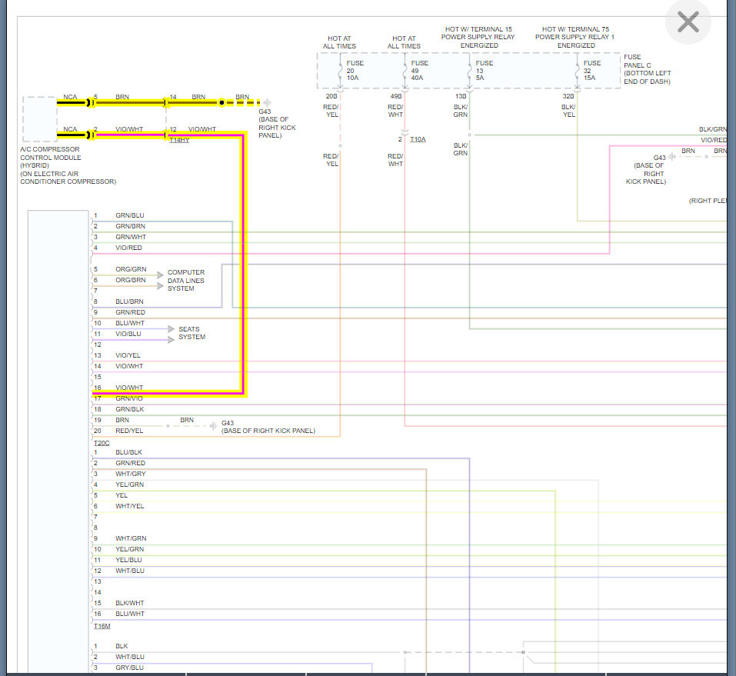Click the highlighted VIO/WHT label at T20C pin 16
736x676 pixels.
click(x=129, y=388)
